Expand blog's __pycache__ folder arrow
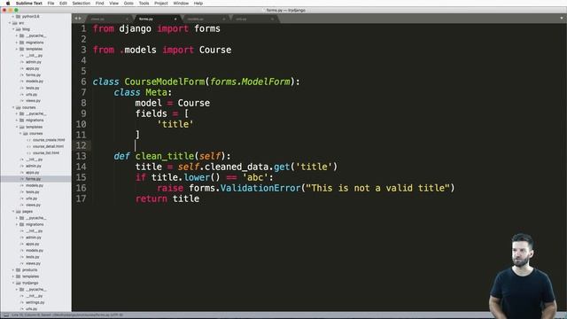This screenshot has width=567, height=319. click(x=17, y=35)
